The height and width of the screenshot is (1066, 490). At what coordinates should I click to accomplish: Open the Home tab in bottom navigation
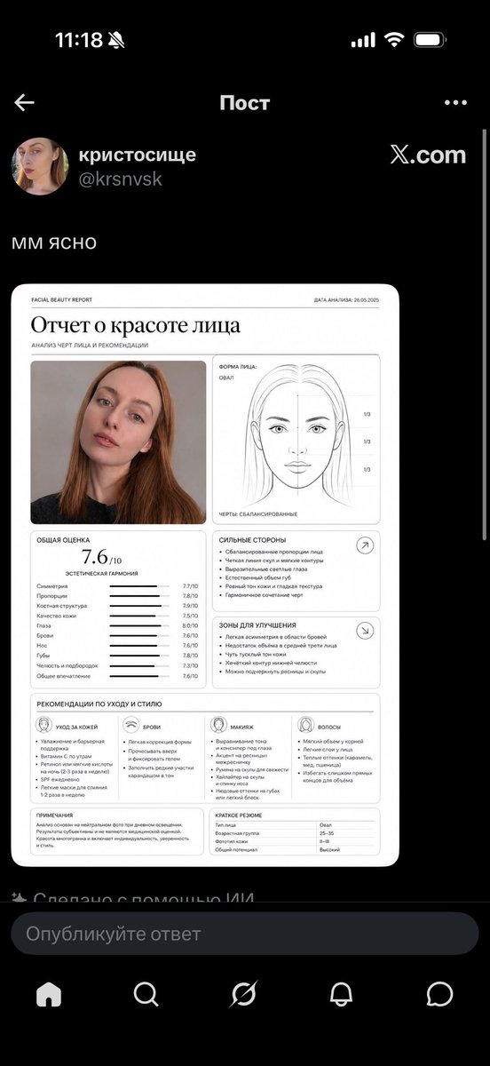tap(49, 994)
